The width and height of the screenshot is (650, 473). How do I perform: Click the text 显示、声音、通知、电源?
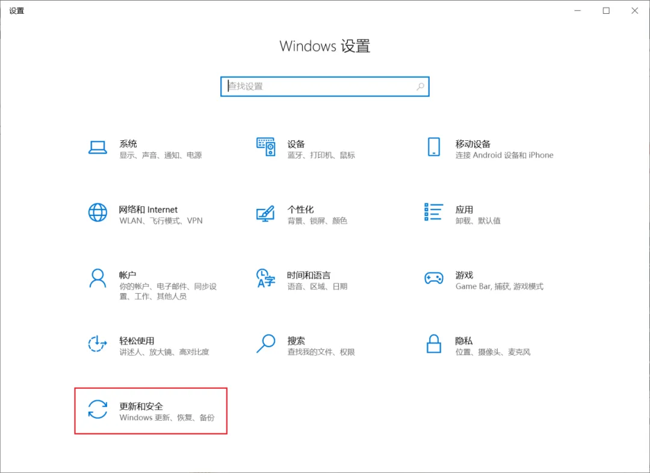[161, 155]
